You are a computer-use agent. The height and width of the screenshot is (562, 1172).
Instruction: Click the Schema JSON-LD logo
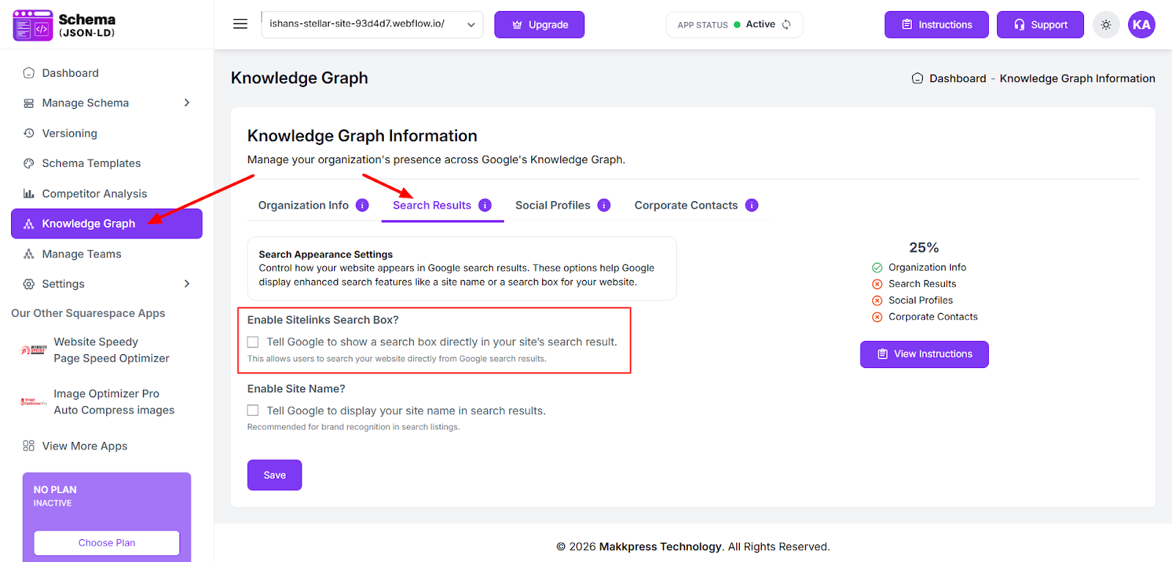64,26
